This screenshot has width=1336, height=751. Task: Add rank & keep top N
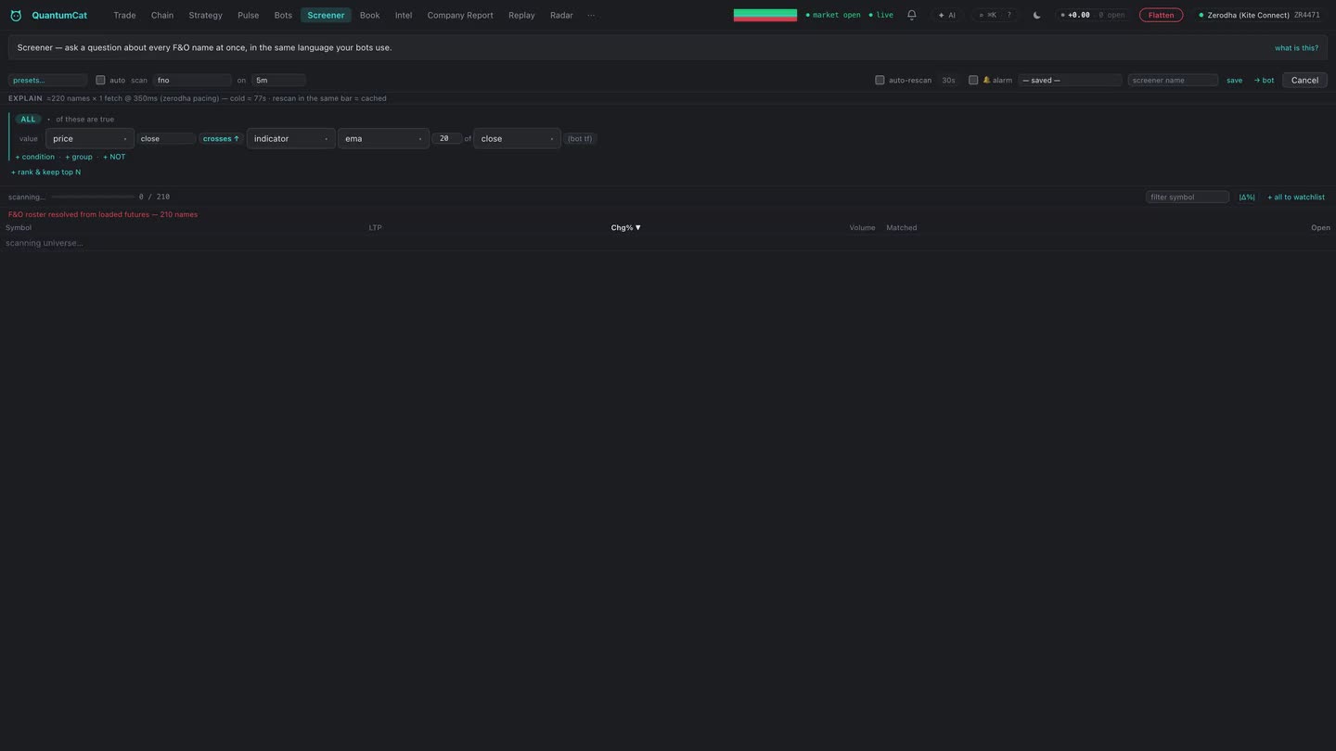(46, 172)
